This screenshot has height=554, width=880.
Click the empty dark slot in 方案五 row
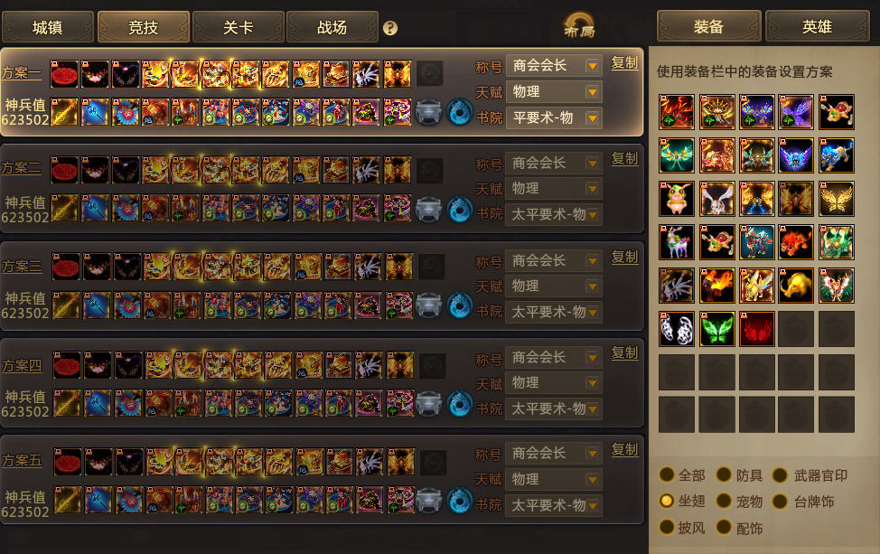(x=434, y=463)
